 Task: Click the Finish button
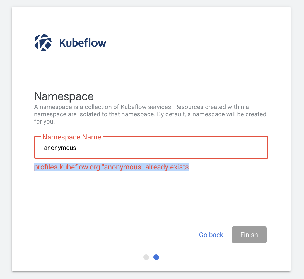pyautogui.click(x=249, y=235)
